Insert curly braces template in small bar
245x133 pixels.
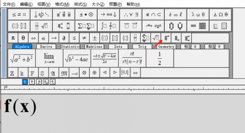[x=125, y=38]
